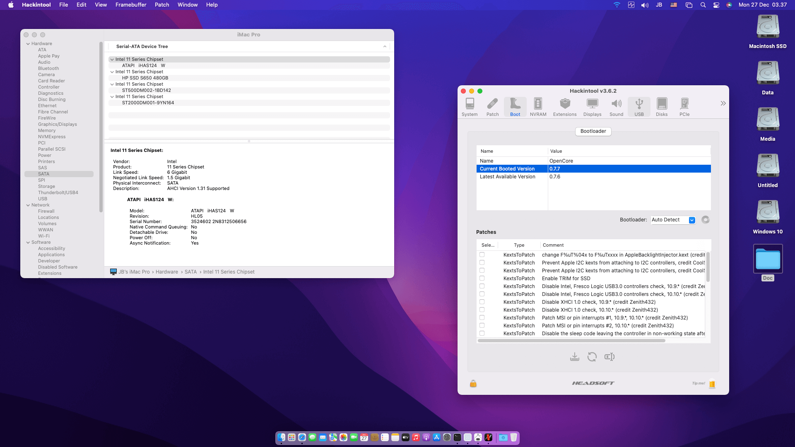The width and height of the screenshot is (795, 447).
Task: Collapse the Hardware section in the sidebar
Action: [x=28, y=44]
